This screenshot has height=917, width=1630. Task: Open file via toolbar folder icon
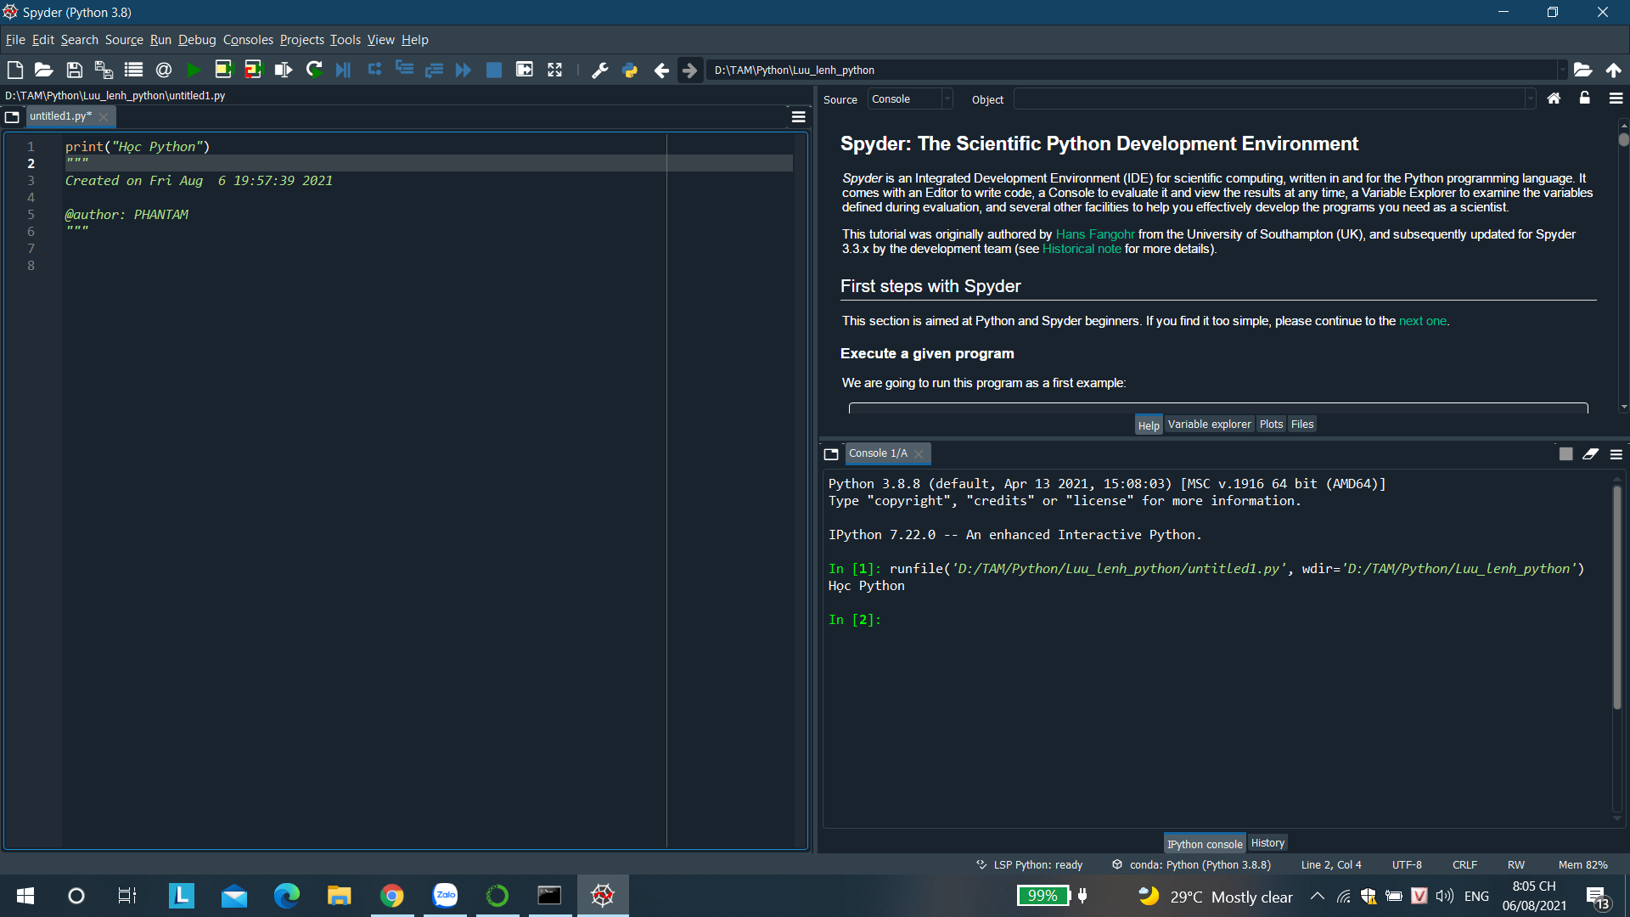click(x=44, y=70)
